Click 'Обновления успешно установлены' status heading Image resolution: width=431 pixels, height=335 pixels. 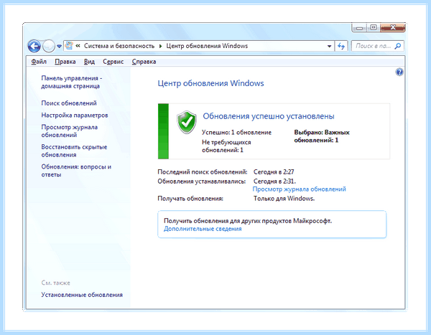pyautogui.click(x=269, y=116)
